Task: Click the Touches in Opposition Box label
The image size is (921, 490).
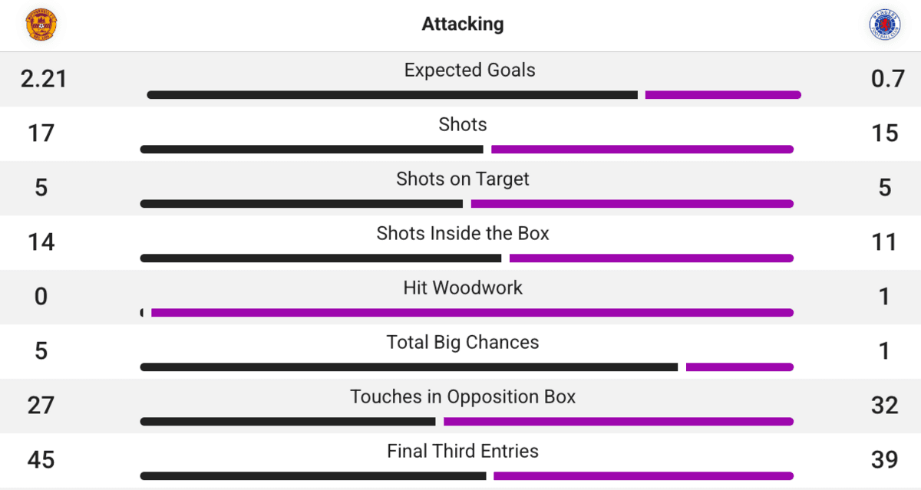Action: pos(463,396)
